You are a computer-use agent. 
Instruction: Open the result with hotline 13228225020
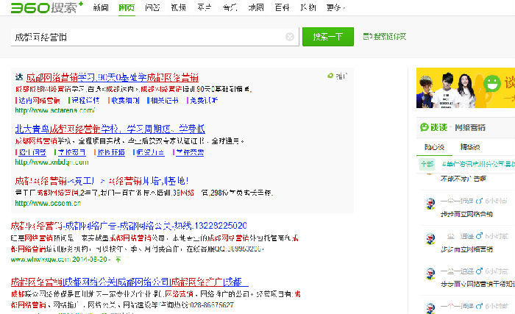click(129, 226)
